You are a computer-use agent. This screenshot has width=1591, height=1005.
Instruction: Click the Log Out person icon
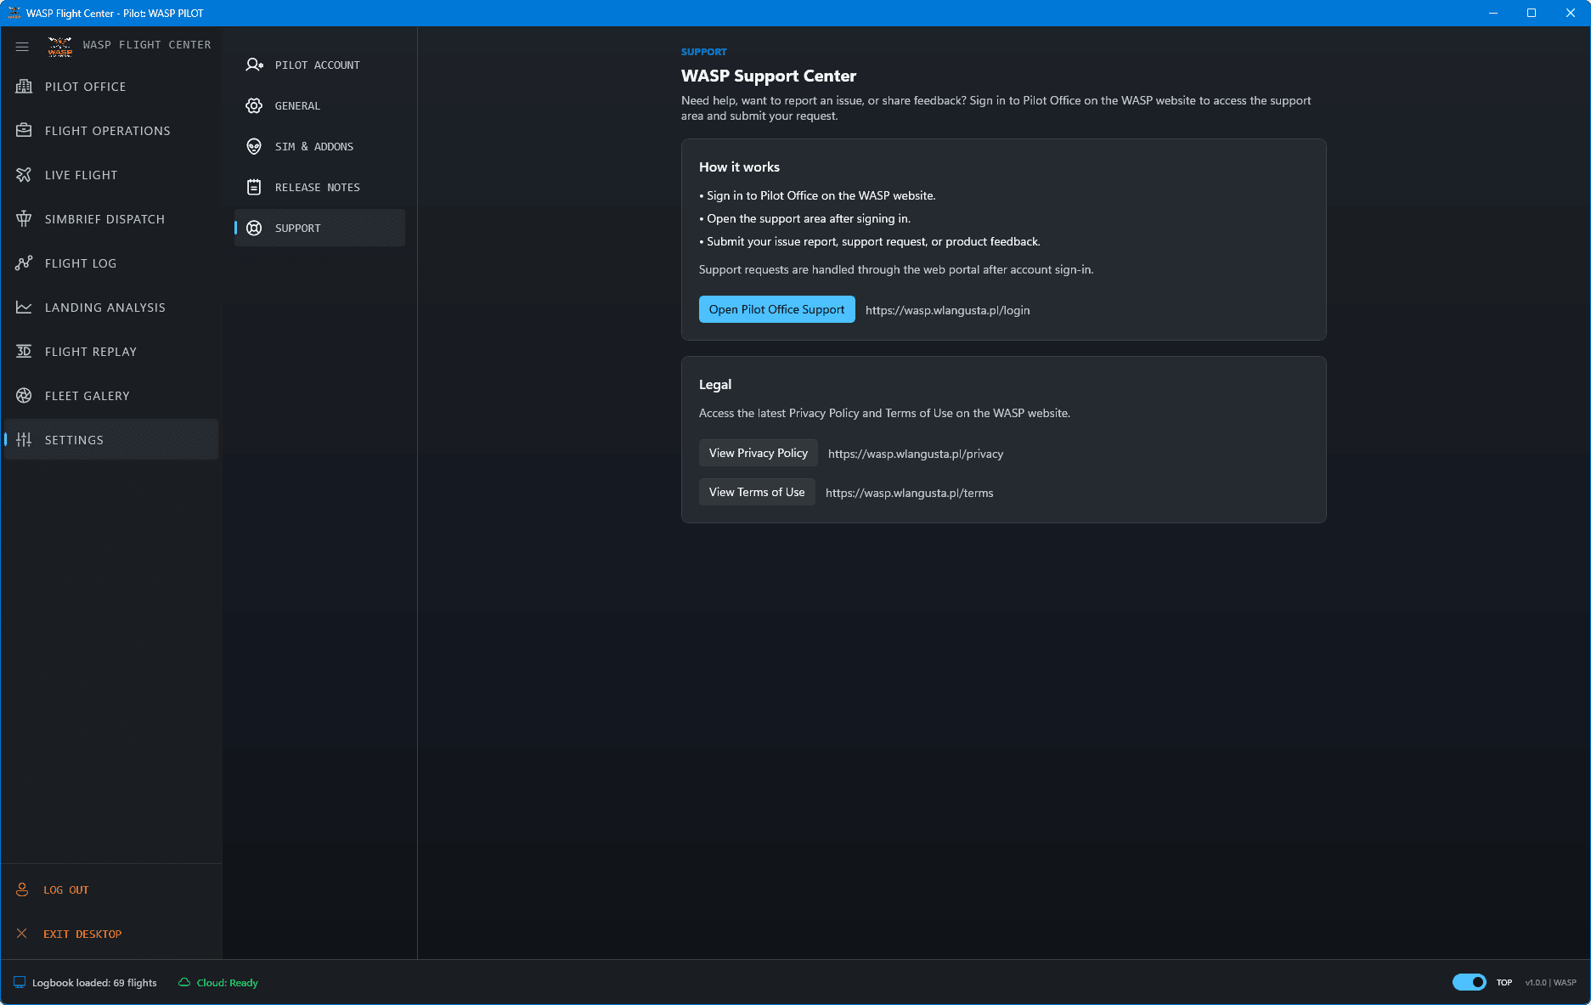tap(22, 889)
